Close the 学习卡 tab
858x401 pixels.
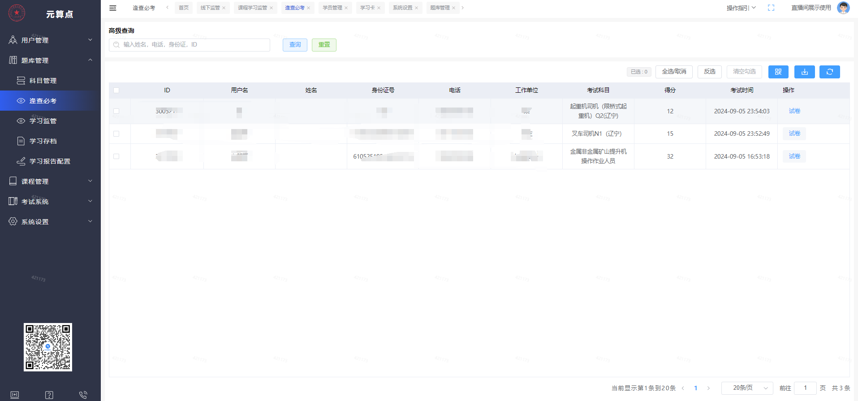click(x=379, y=8)
